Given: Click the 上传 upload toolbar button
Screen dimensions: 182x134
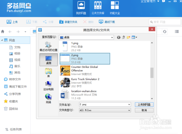Looking at the screenshot, I should pyautogui.click(x=12, y=22).
